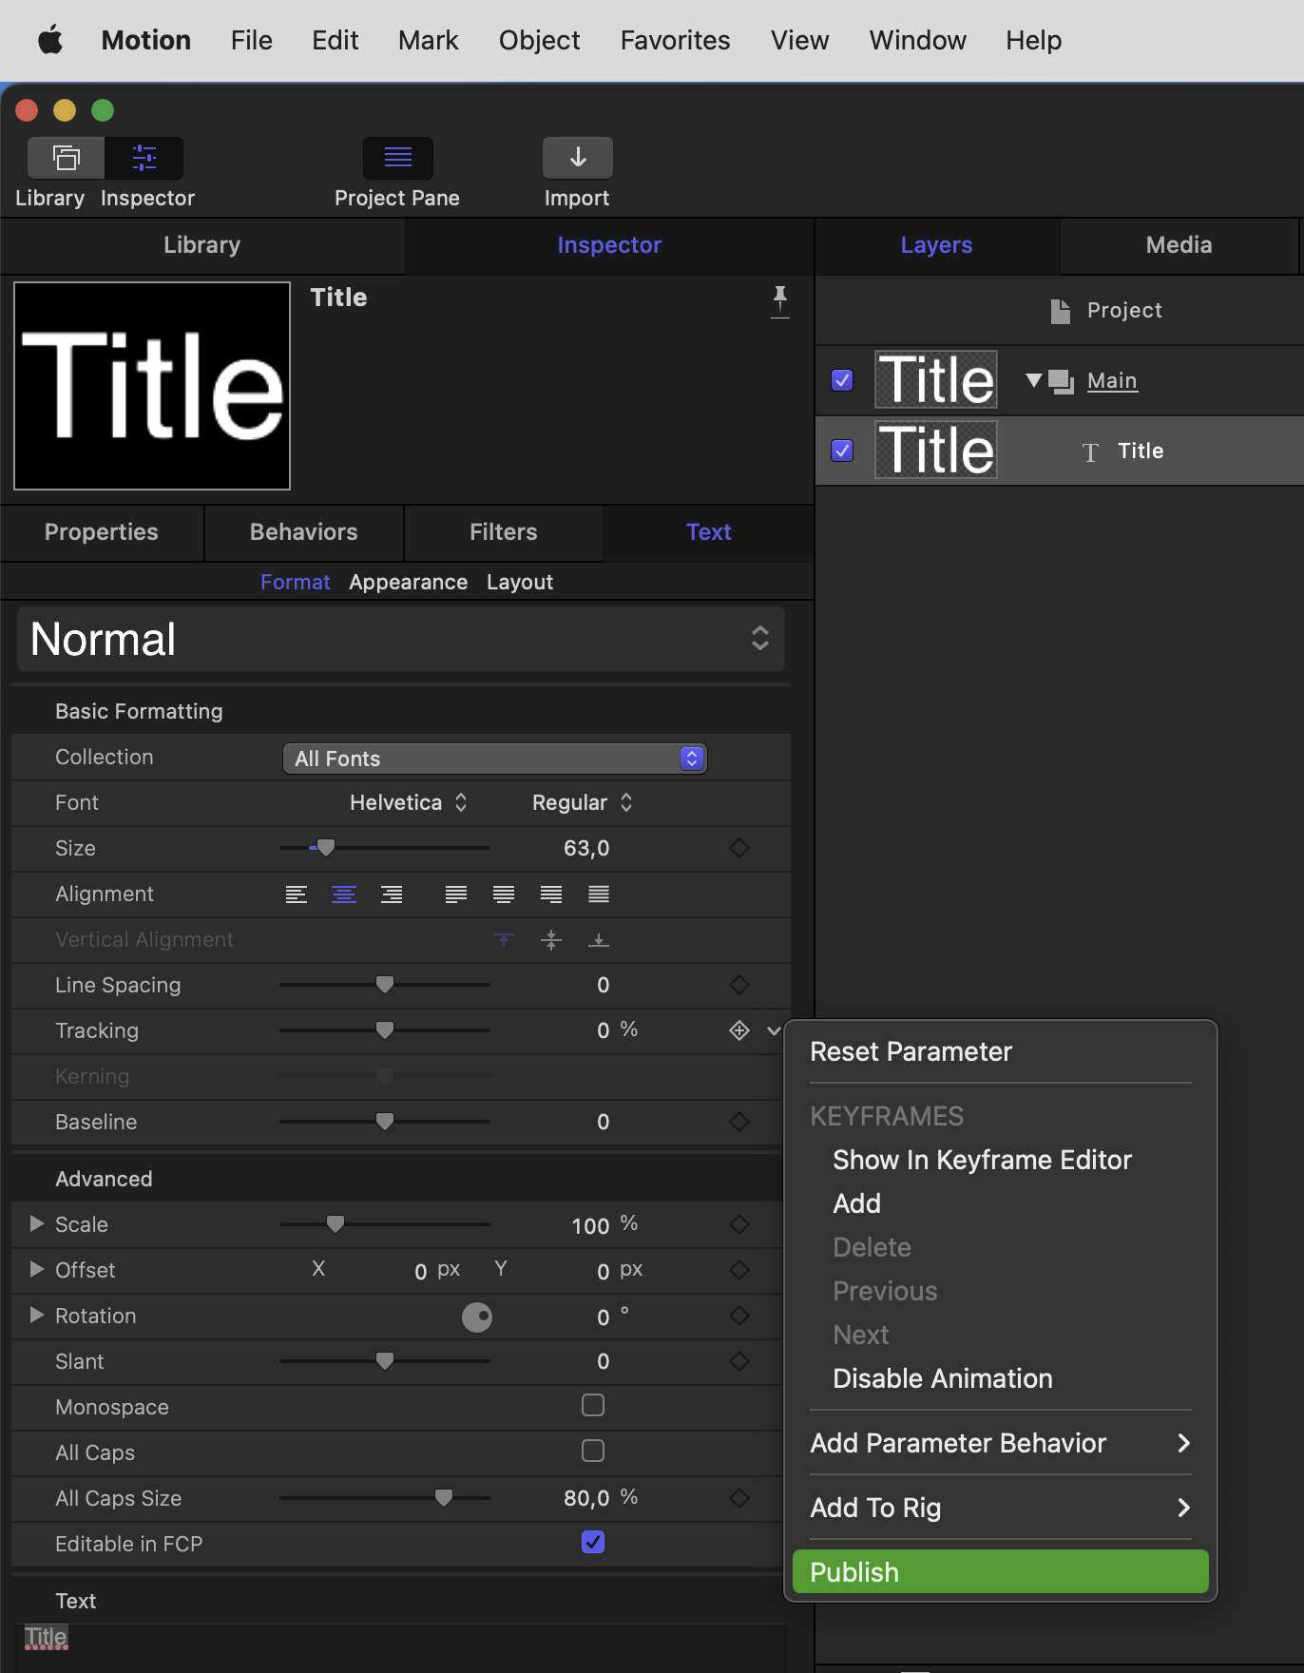Screen dimensions: 1304x1673
Task: Choose Publish from context menu
Action: tap(1000, 1572)
